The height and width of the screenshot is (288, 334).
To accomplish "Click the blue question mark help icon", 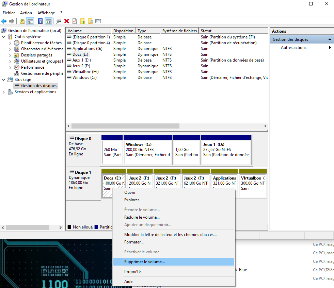I will click(x=40, y=21).
